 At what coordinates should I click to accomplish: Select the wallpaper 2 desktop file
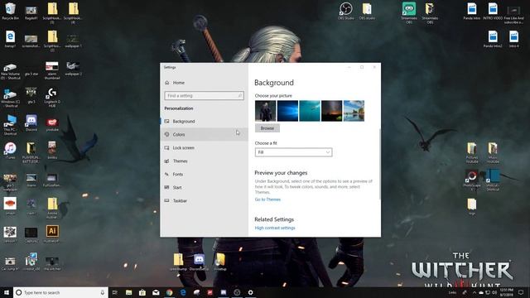pos(73,69)
